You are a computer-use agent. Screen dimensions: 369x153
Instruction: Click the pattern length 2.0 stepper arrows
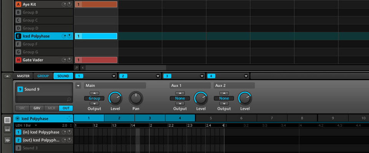point(71,125)
